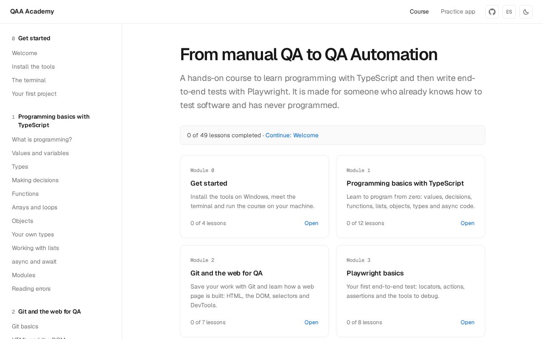Click the 0 of 4 lessons text
Screen dimensions: 543x339
(x=208, y=223)
